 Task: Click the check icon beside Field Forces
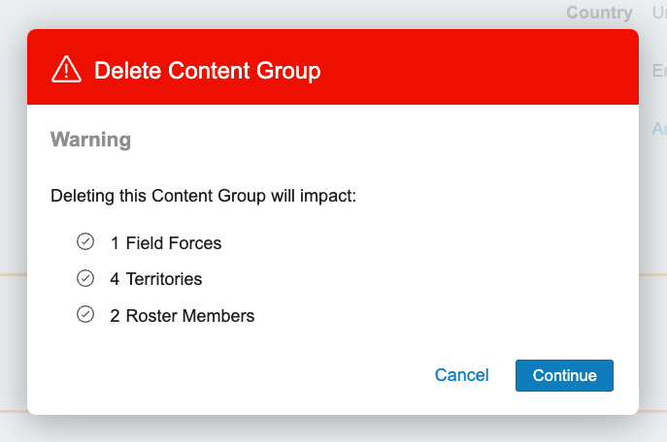(85, 241)
